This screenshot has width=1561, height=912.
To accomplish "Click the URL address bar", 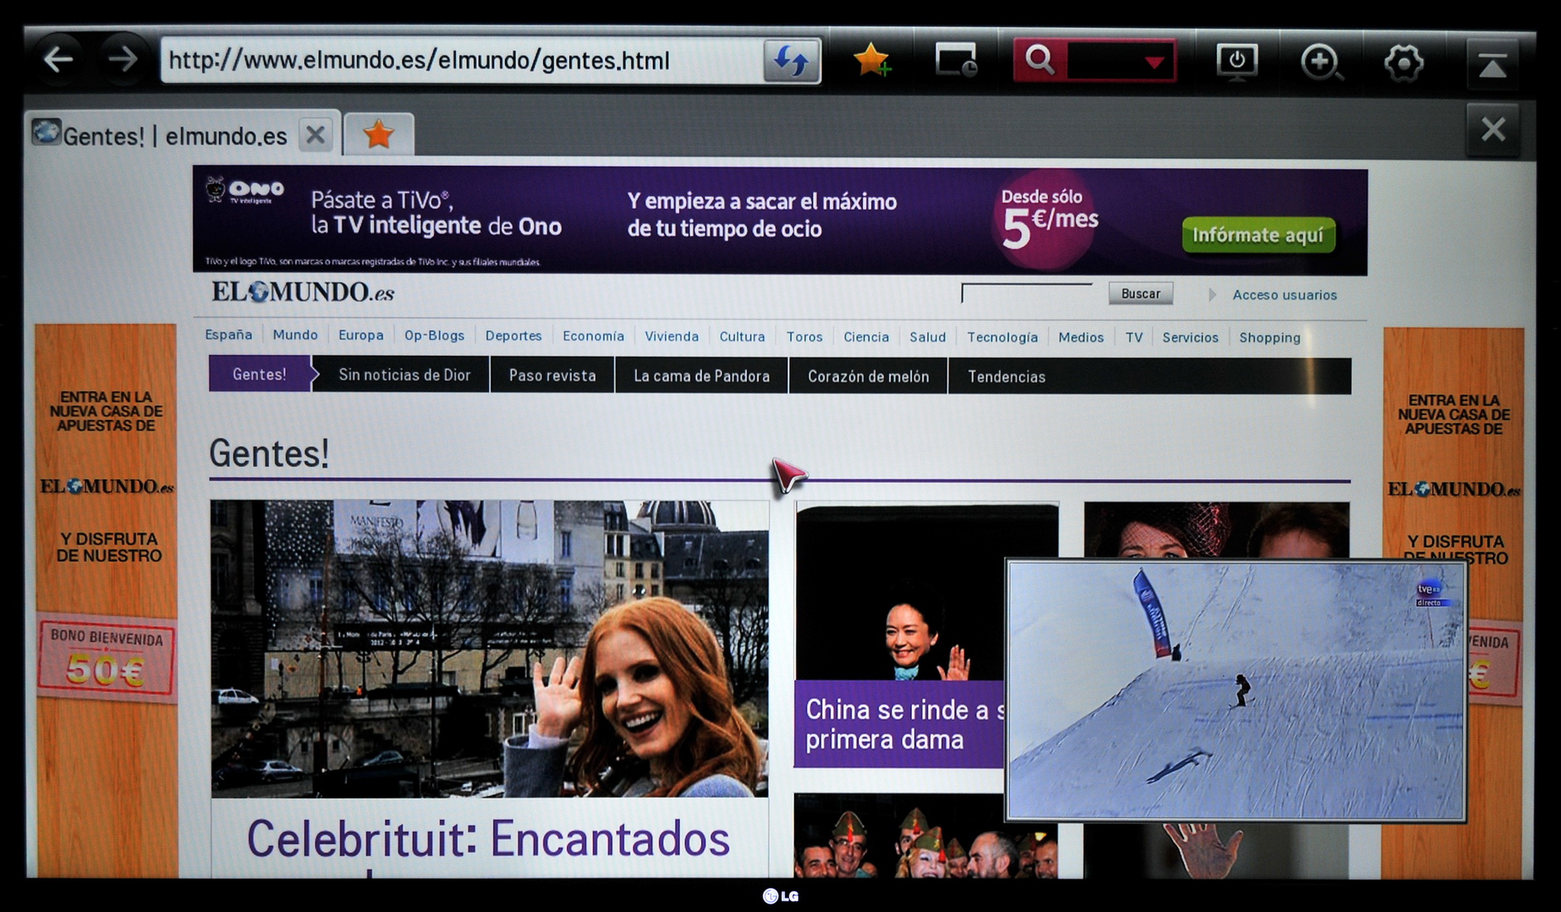I will click(x=460, y=61).
